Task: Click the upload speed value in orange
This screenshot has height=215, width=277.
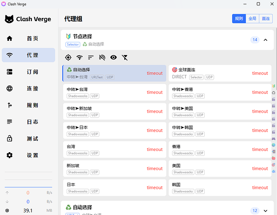Action: (28, 193)
